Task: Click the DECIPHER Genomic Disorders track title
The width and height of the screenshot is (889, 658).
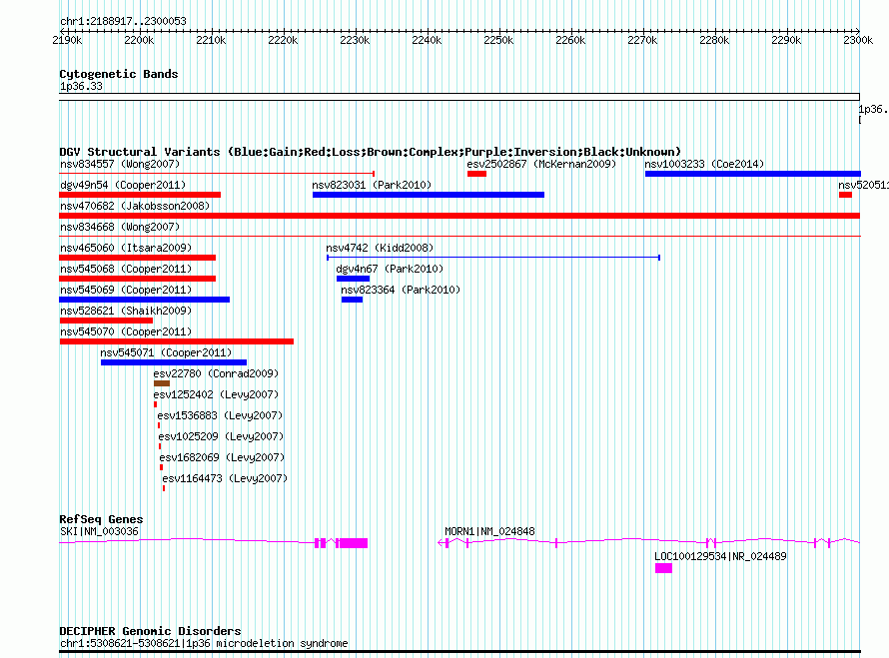Action: tap(150, 631)
